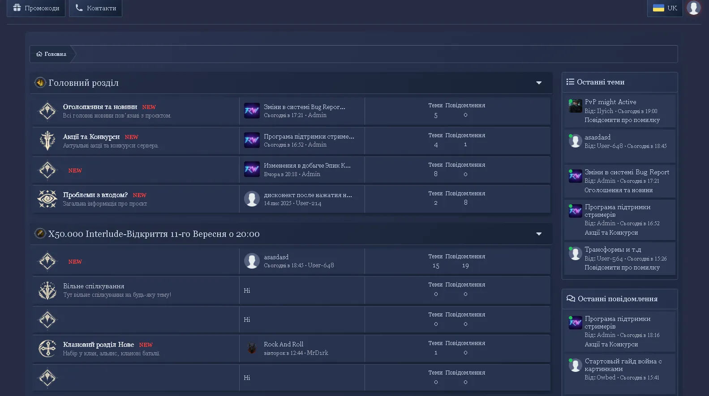Image resolution: width=709 pixels, height=396 pixels.
Task: Open the Клановий розділ Нове forum
Action: [99, 345]
